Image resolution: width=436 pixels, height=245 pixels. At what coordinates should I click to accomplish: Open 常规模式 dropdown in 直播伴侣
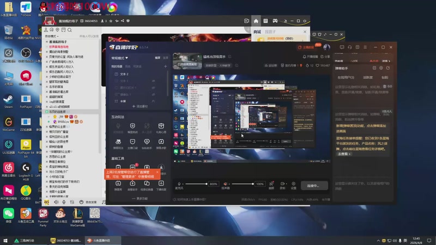tap(119, 58)
